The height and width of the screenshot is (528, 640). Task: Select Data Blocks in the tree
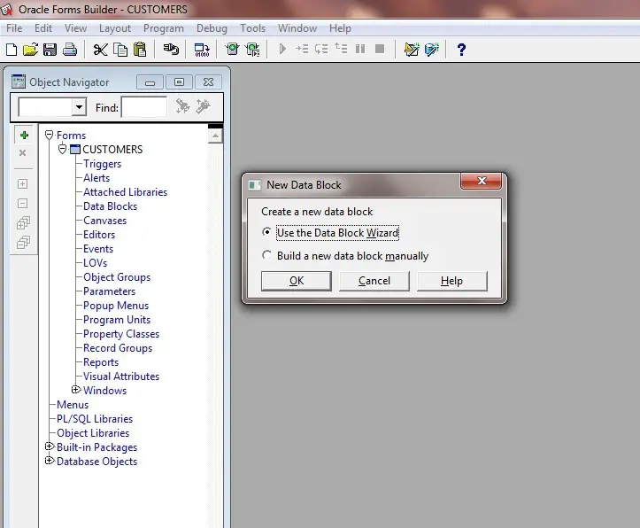110,206
